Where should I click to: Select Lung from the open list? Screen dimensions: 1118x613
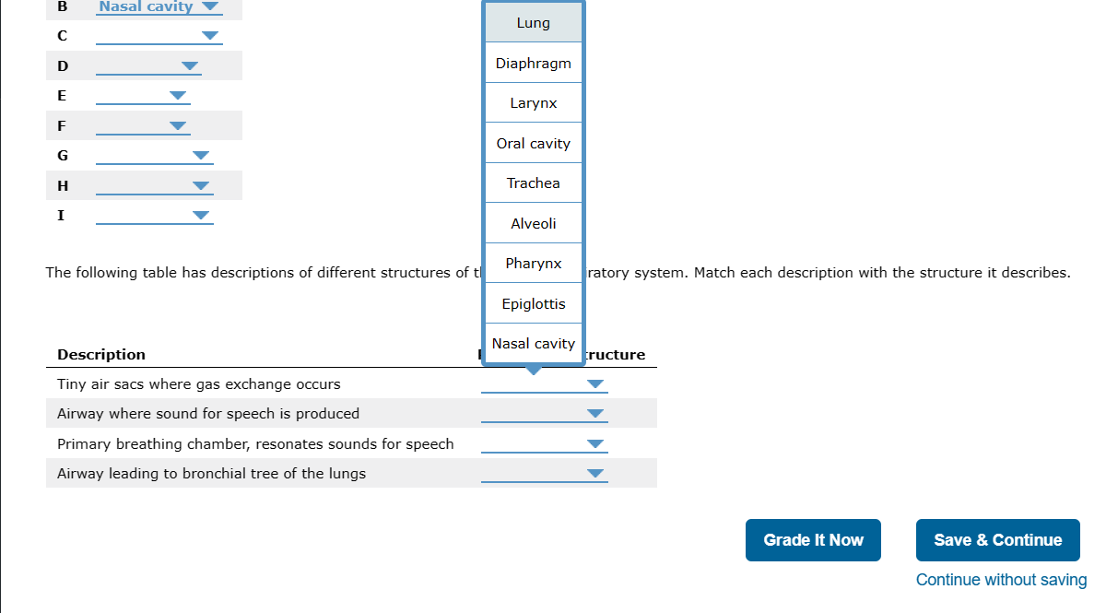533,21
